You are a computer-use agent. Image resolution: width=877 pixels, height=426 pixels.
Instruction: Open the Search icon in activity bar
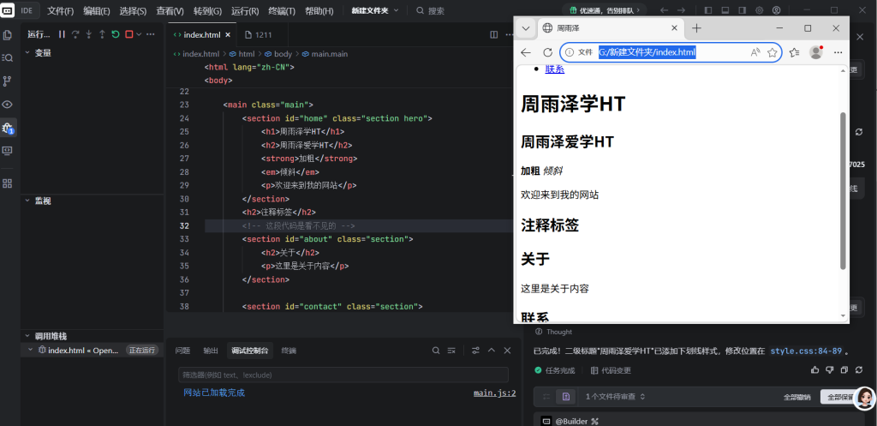pyautogui.click(x=7, y=57)
